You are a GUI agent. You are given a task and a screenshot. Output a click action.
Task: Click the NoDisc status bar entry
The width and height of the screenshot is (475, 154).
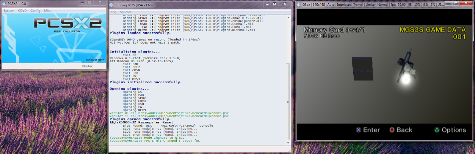point(87,66)
